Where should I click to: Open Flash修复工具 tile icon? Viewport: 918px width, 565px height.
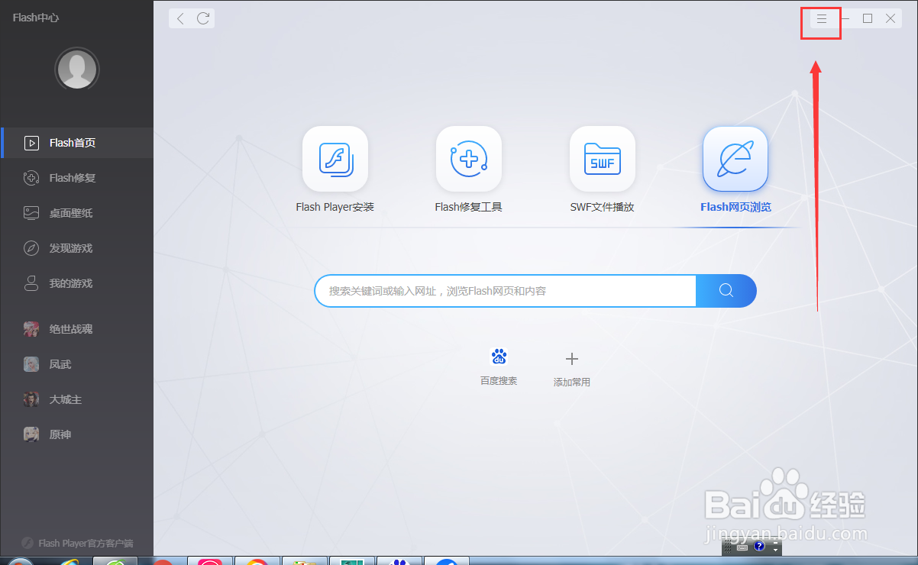469,159
